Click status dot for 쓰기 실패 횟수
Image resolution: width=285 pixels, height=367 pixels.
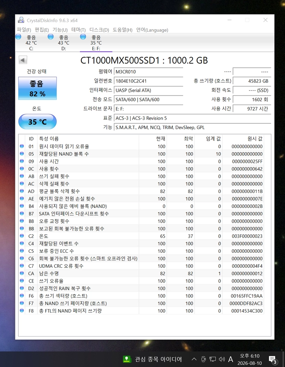[22, 176]
